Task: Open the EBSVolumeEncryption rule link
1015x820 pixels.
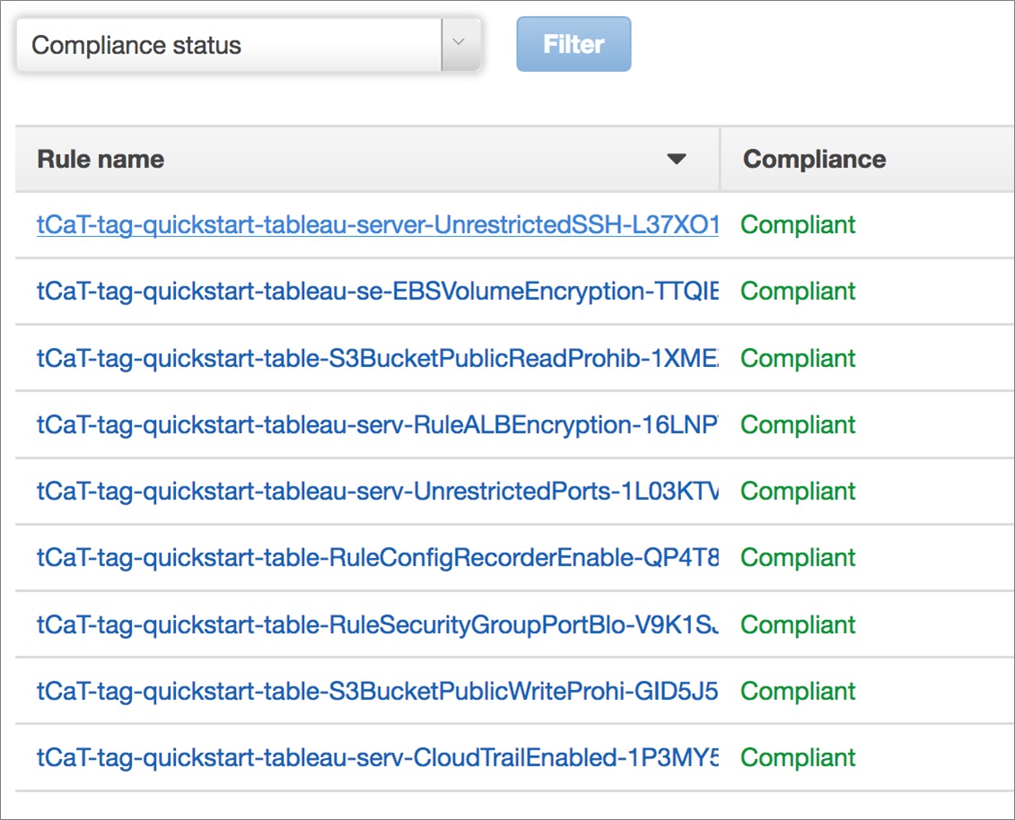Action: tap(378, 292)
